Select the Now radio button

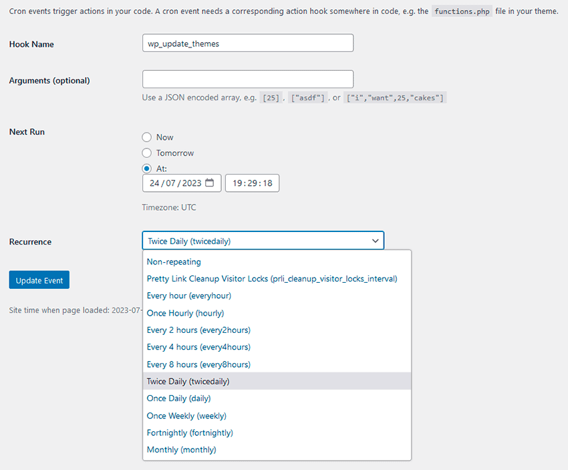(x=147, y=137)
